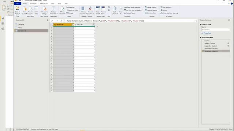Click the query Name input field
The image size is (234, 131).
click(x=216, y=30)
